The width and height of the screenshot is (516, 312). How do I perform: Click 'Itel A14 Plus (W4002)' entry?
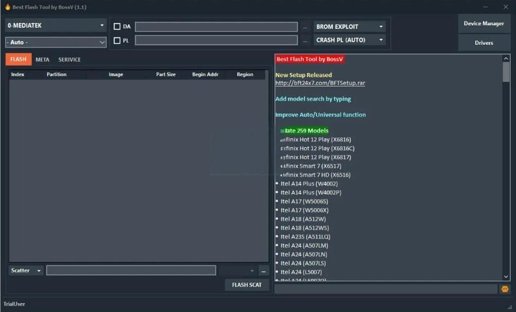309,184
